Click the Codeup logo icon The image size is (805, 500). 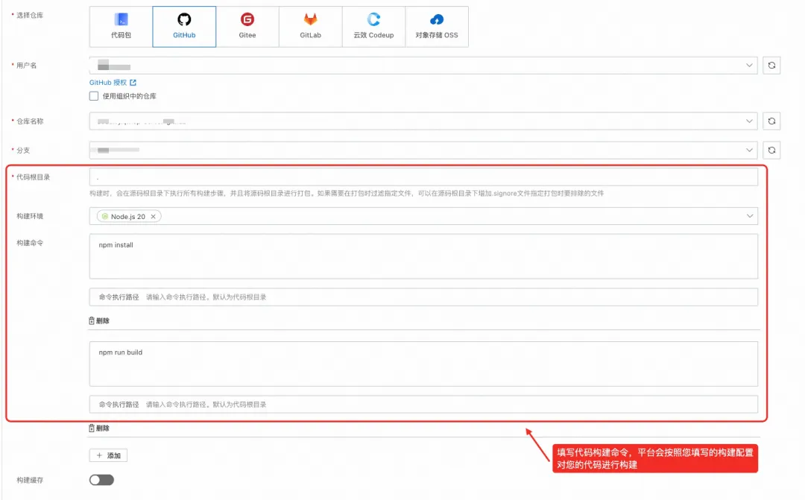(x=373, y=19)
